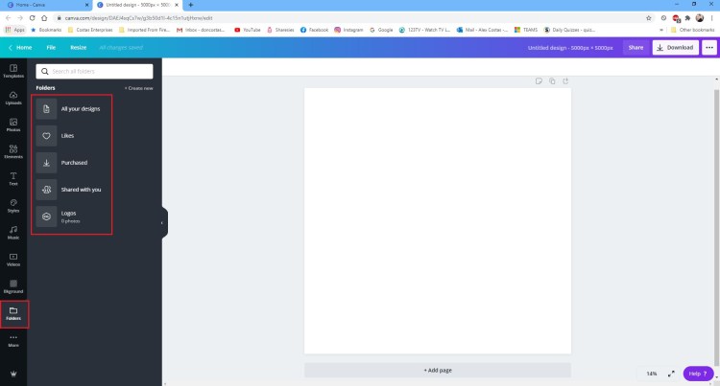The width and height of the screenshot is (720, 386).
Task: Click the Videos sidebar icon
Action: [x=13, y=259]
